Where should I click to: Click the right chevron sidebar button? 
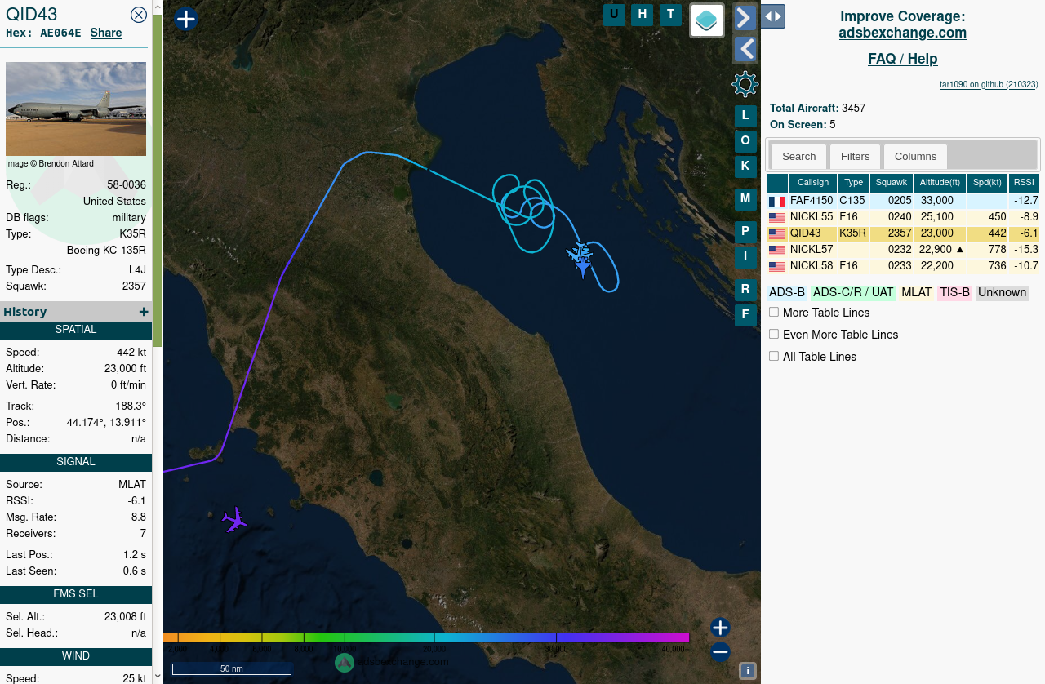745,17
